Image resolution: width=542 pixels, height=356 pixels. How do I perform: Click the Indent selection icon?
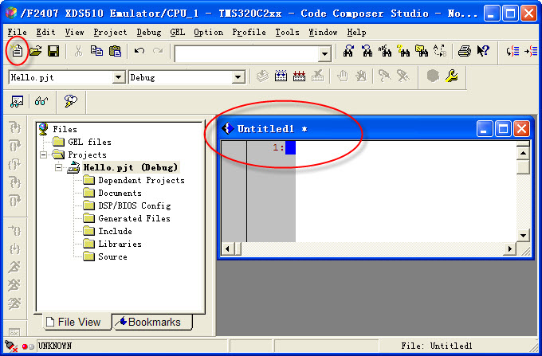click(x=531, y=52)
